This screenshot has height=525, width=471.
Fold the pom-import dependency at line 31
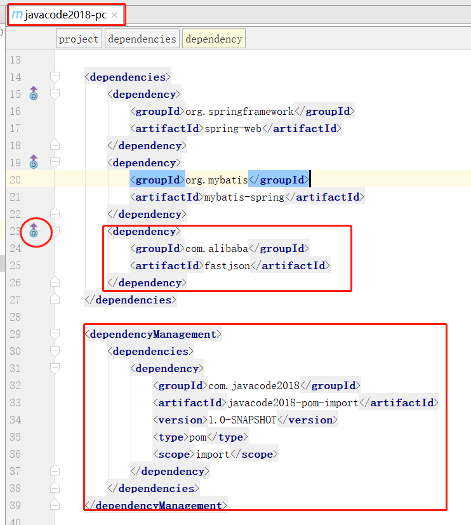click(x=55, y=368)
